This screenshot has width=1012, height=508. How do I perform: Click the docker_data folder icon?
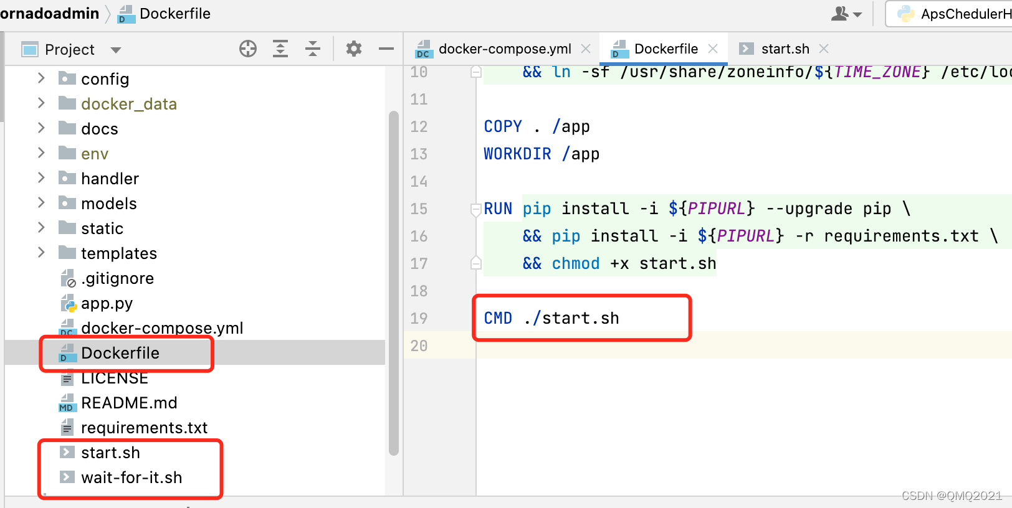click(67, 103)
